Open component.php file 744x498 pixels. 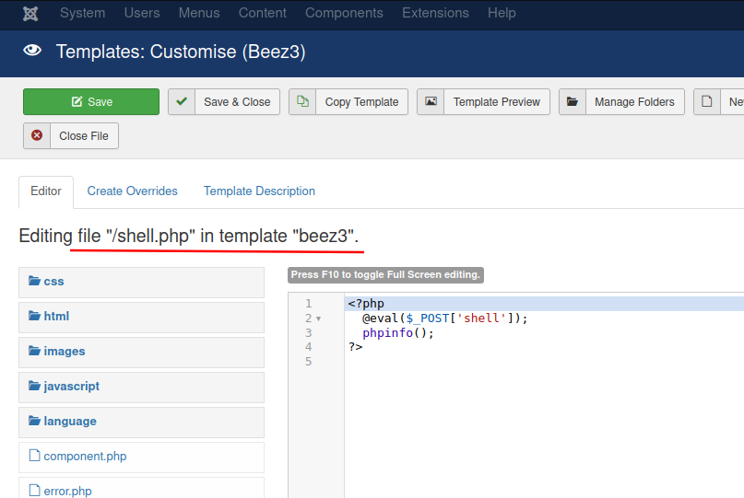pos(141,457)
